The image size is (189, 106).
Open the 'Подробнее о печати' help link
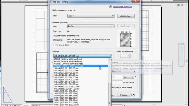point(122,6)
